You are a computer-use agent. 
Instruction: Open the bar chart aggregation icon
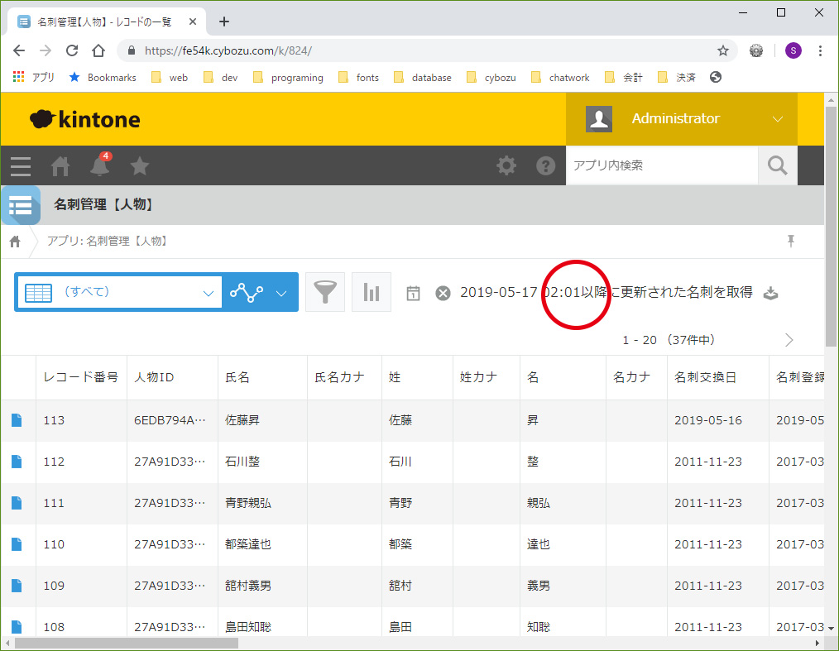tap(372, 292)
